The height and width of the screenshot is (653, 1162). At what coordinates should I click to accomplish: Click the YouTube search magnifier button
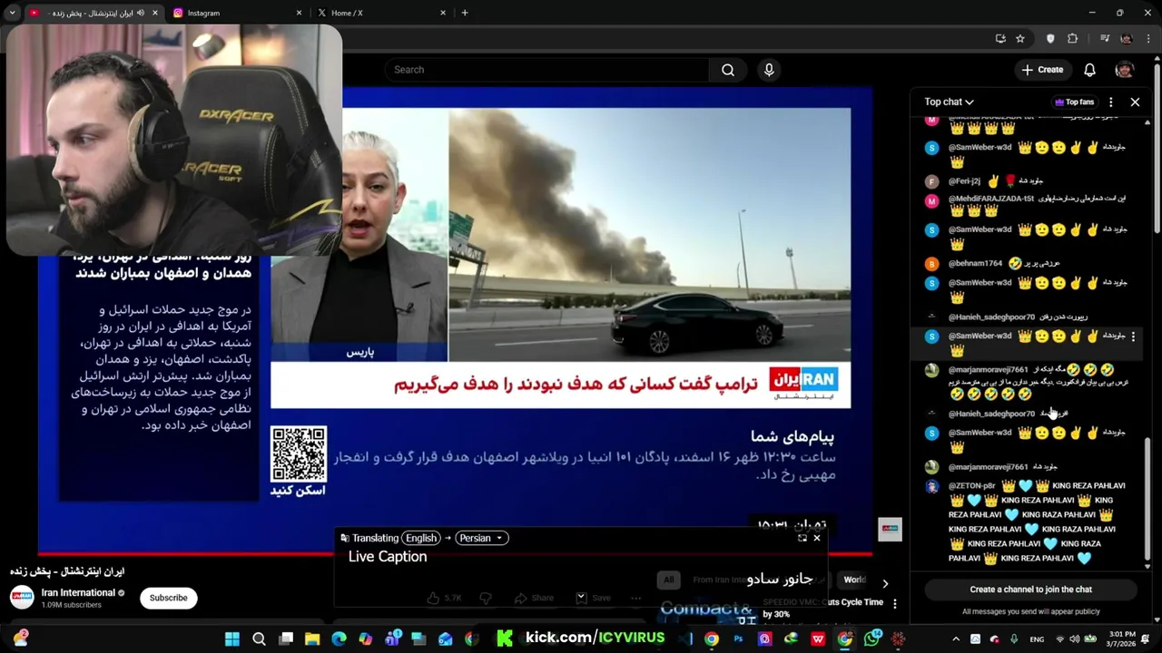(x=728, y=70)
